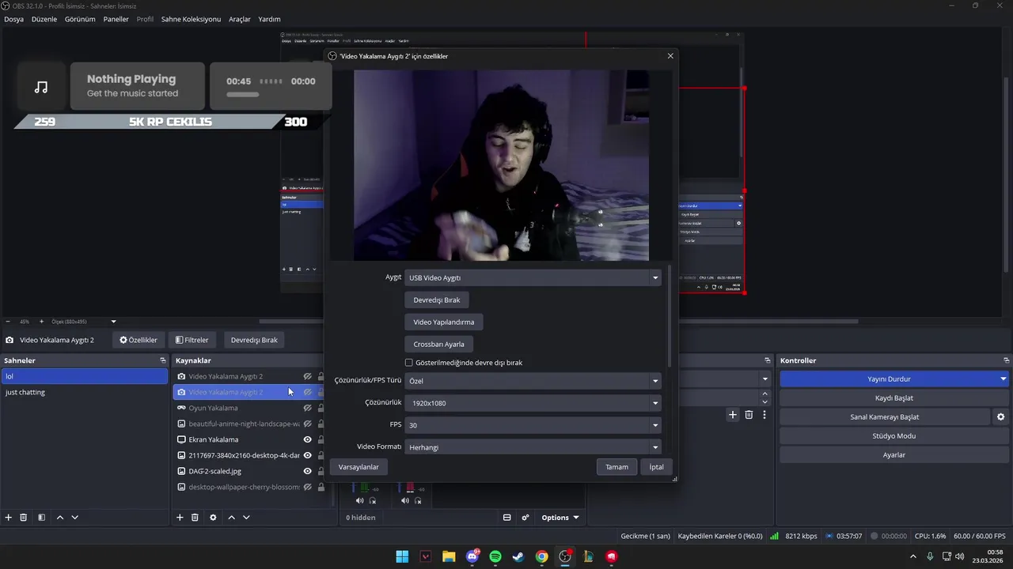Viewport: 1013px width, 569px height.
Task: Move the source up with the Kaynaklar up arrow
Action: [x=231, y=518]
